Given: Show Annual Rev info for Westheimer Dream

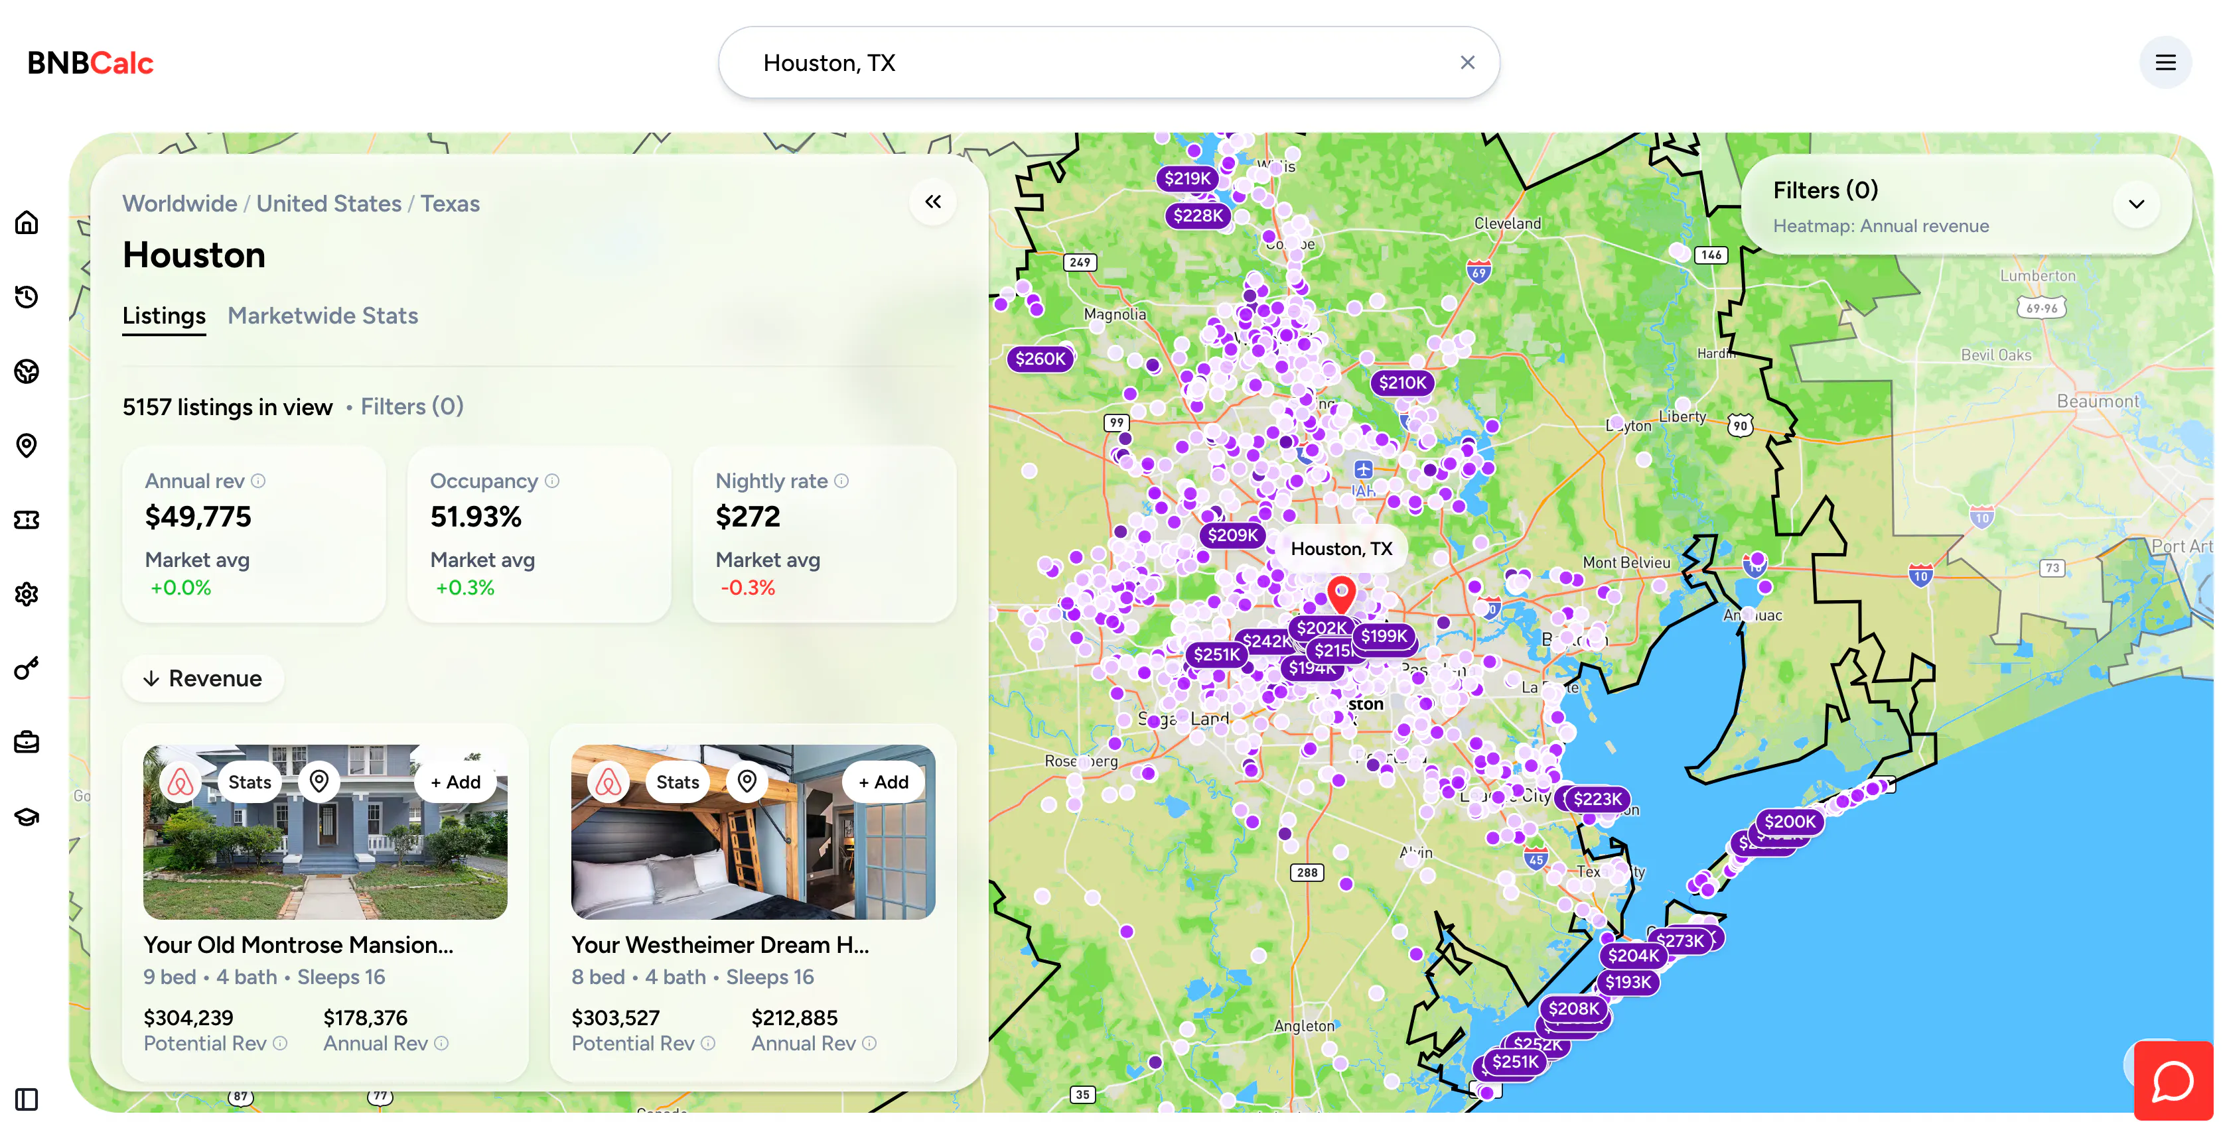Looking at the screenshot, I should click(x=869, y=1042).
